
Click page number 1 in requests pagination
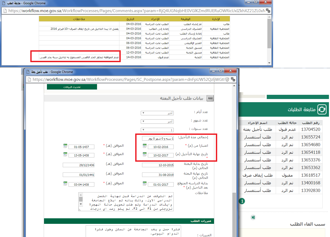pos(242,201)
